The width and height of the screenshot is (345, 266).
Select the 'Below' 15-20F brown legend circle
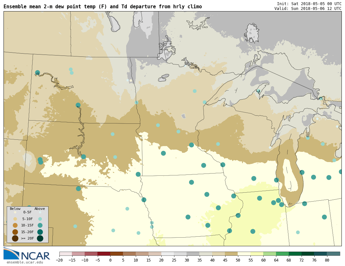(15, 232)
